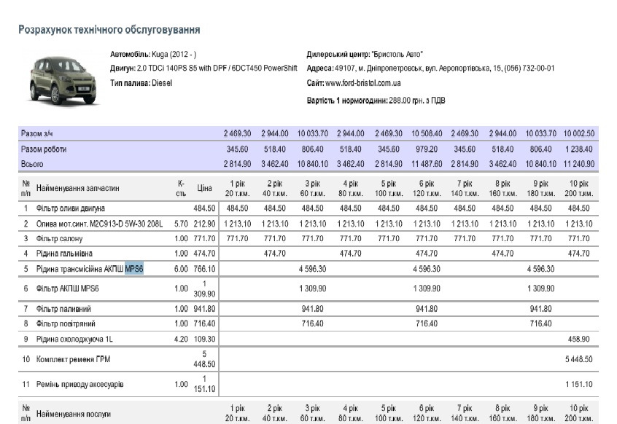617x424 pixels.
Task: Click the 11 487.60 grand total value
Action: (427, 164)
